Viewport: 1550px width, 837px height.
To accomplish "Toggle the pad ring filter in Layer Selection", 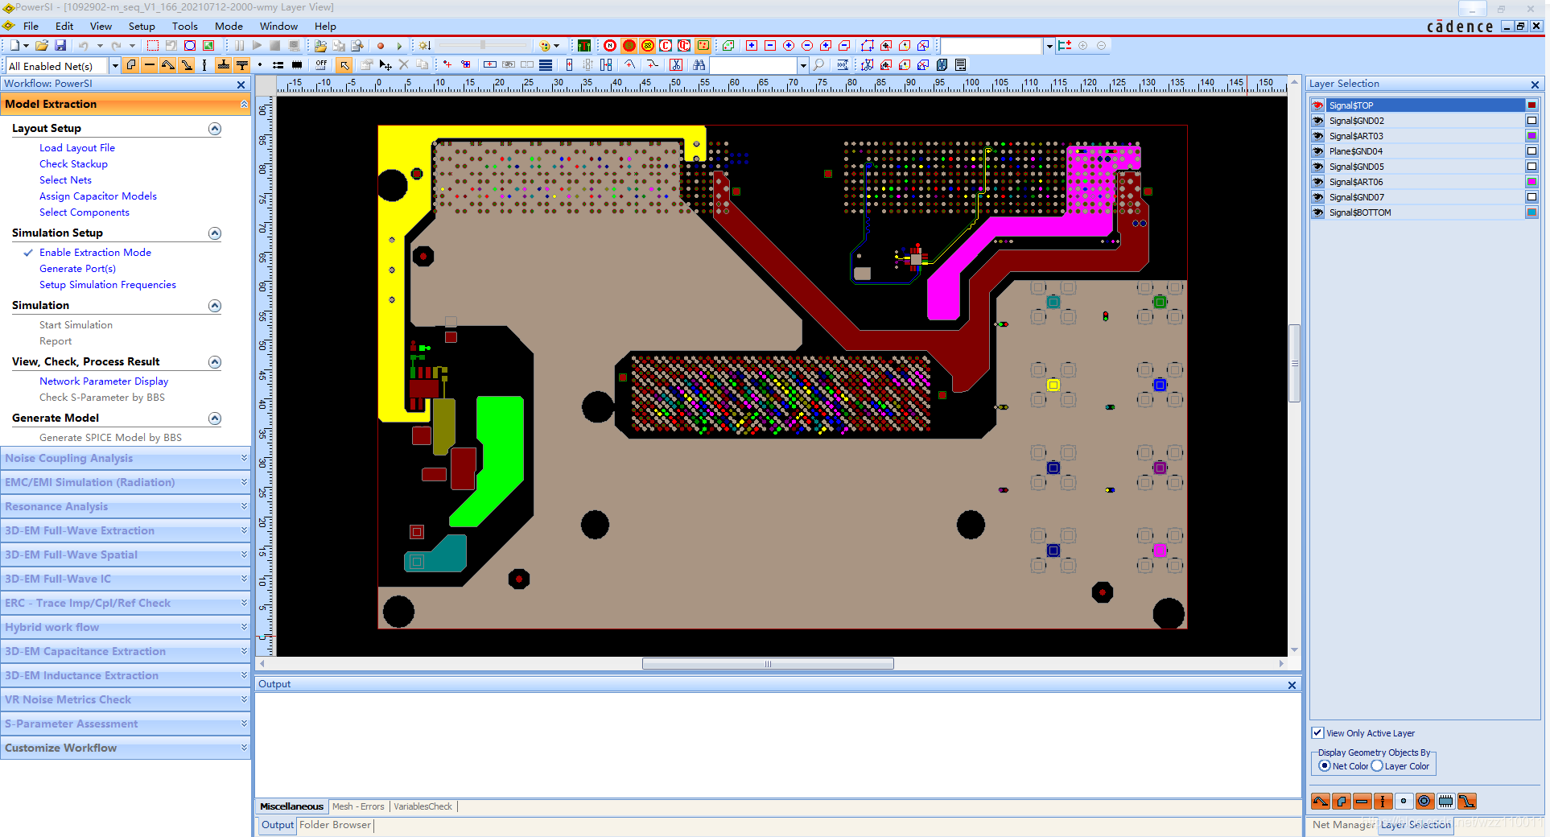I will (1424, 801).
